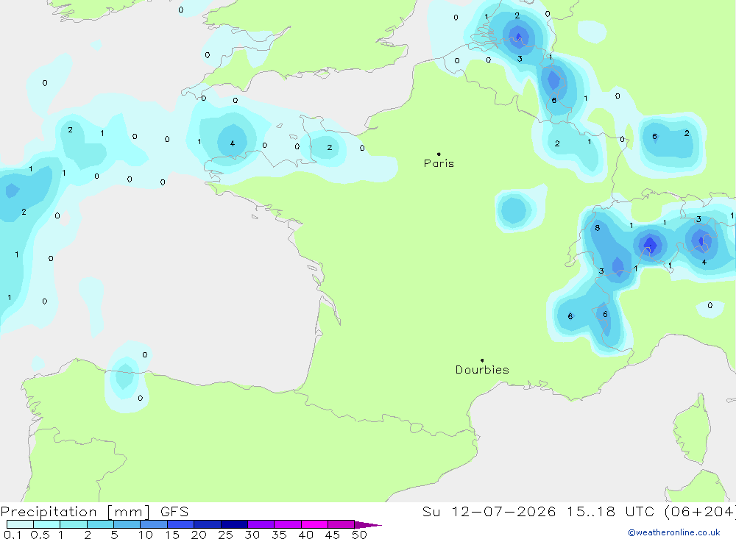736x539 pixels.
Task: Click the '15..18 UTC' time range text
Action: pos(612,511)
